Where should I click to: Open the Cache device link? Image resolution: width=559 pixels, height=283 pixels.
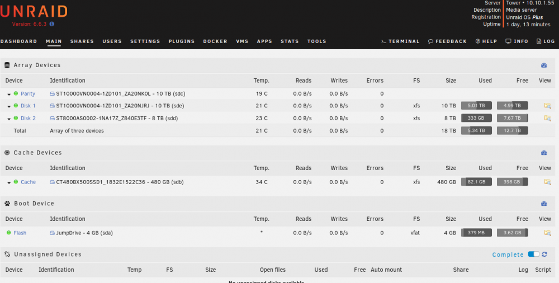(28, 182)
